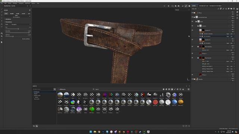The height and width of the screenshot is (134, 239).
Task: Toggle the metal channel button
Action: pyautogui.click(x=23, y=13)
